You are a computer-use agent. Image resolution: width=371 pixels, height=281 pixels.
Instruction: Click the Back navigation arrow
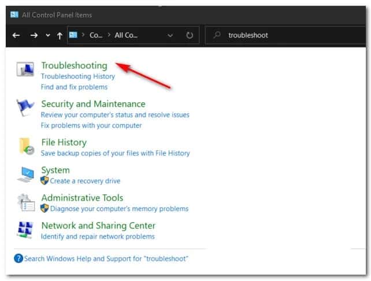[16, 35]
